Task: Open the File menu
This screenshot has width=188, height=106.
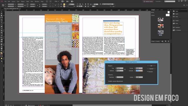Action: coord(5,1)
